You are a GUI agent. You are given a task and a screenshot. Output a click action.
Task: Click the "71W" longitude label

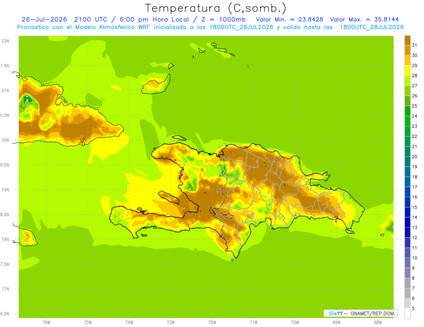coord(253,322)
